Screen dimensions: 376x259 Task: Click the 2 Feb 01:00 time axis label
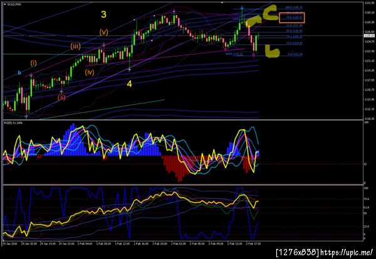point(179,244)
